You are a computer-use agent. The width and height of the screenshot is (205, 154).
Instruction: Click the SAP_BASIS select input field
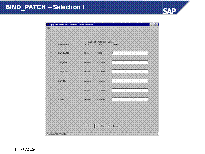(x=130, y=53)
